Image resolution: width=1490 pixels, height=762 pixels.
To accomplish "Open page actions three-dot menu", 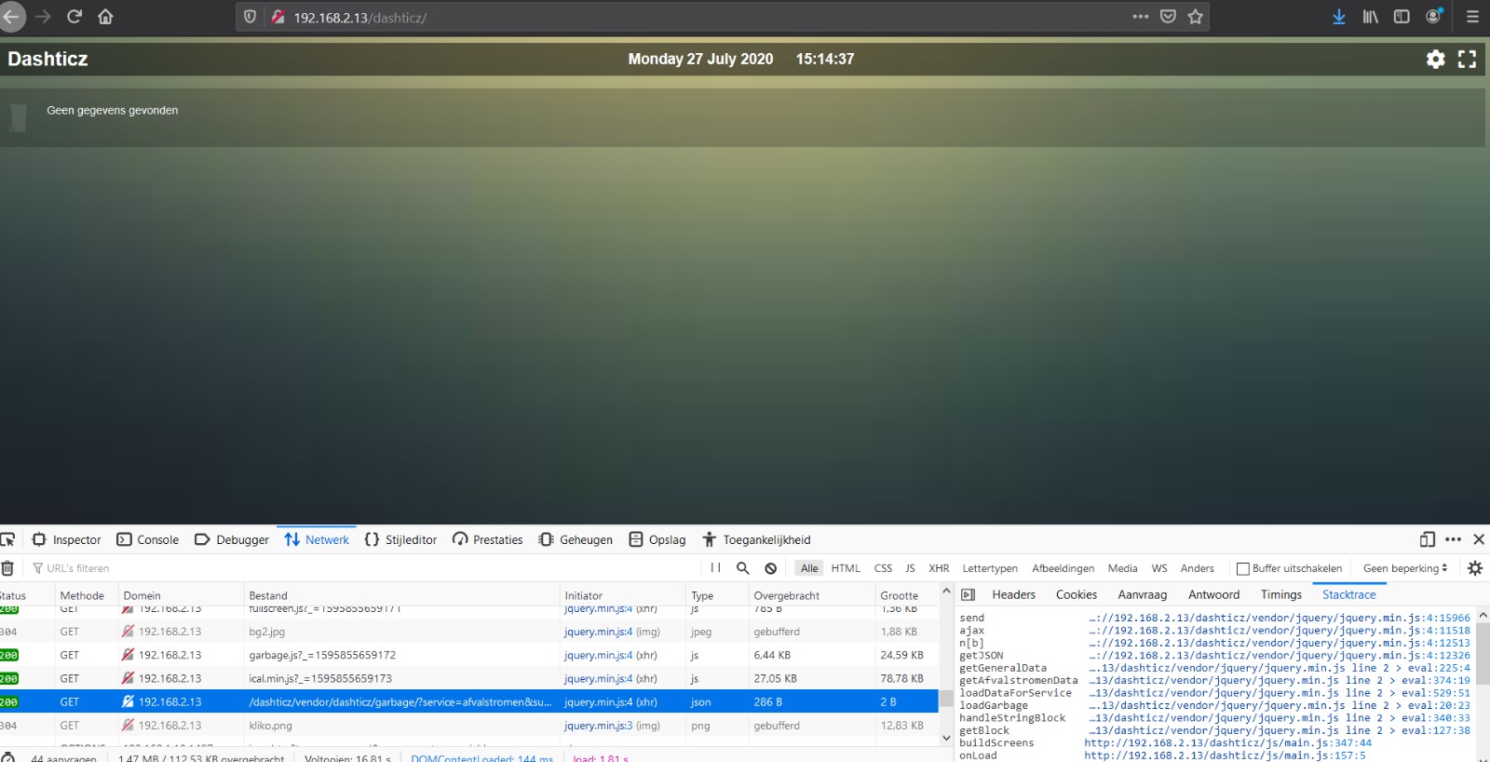I will tap(1140, 17).
